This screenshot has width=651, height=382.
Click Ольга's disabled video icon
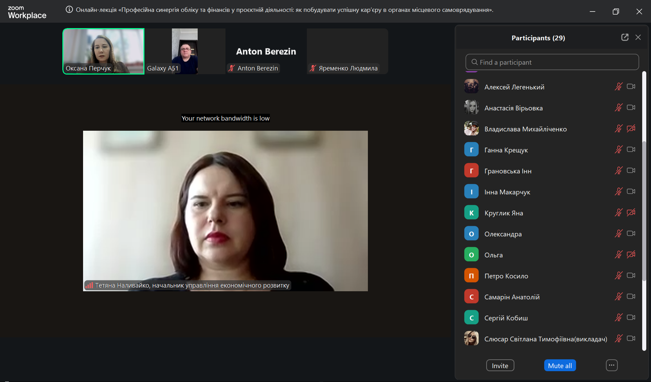coord(631,255)
